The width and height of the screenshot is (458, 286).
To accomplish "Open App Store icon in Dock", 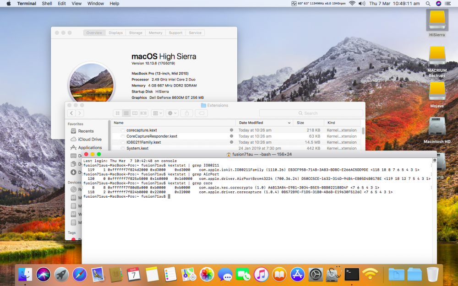I will (297, 274).
